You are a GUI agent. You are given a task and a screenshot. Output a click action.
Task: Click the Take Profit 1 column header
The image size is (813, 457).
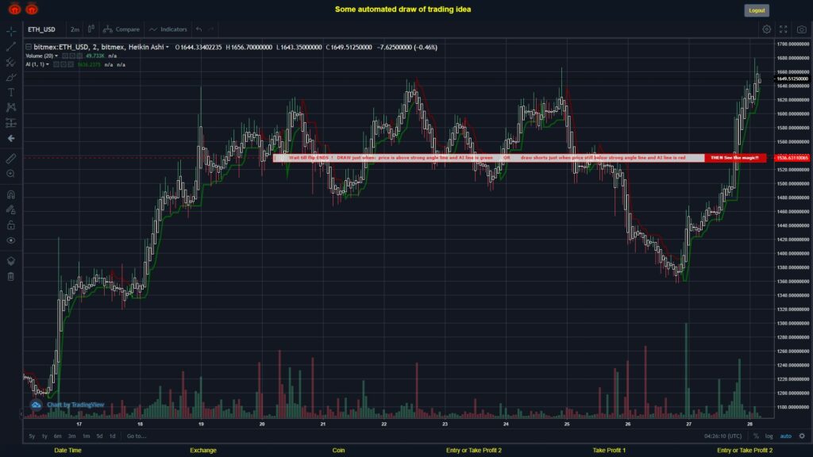(x=609, y=451)
